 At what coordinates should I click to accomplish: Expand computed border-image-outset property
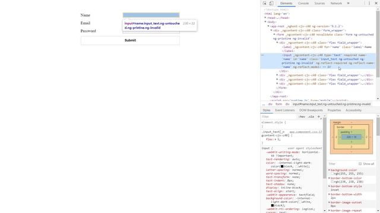(329, 202)
